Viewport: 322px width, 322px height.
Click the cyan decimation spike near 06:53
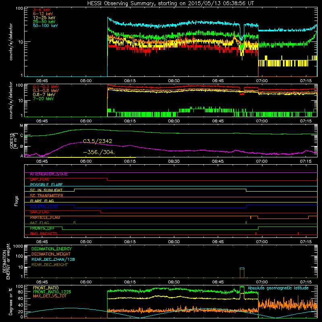pos(242,268)
